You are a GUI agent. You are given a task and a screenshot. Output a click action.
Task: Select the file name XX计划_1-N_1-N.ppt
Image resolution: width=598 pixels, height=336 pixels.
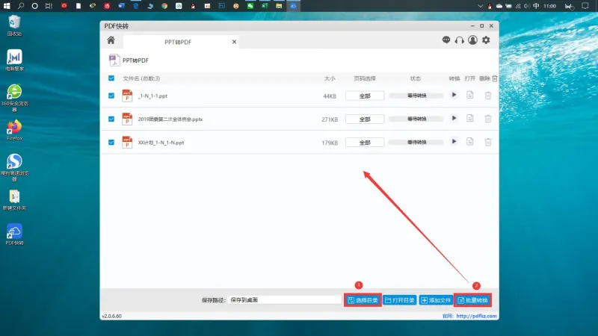[x=161, y=143]
